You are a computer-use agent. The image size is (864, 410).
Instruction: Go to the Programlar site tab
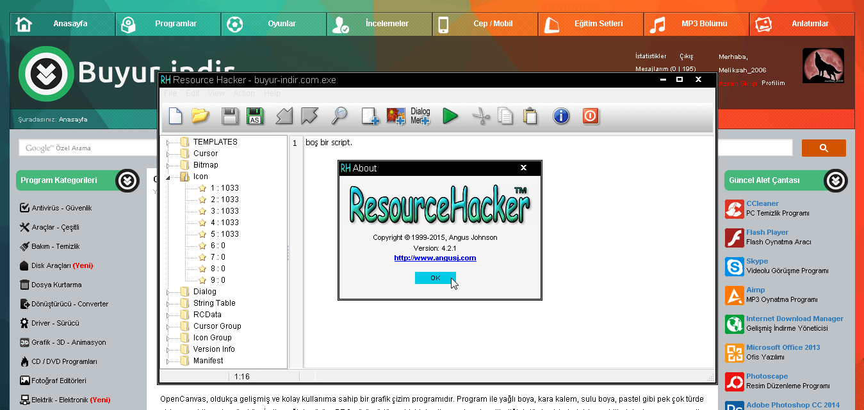(x=168, y=24)
